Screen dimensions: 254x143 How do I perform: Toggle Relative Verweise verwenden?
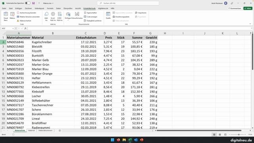tap(28, 17)
